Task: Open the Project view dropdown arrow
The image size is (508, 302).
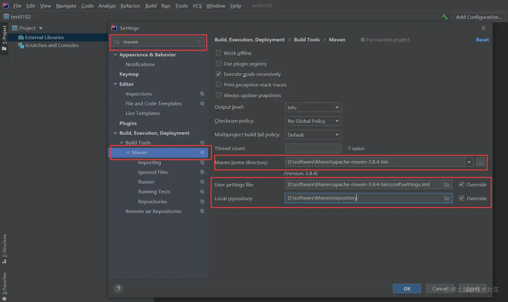Action: 41,28
